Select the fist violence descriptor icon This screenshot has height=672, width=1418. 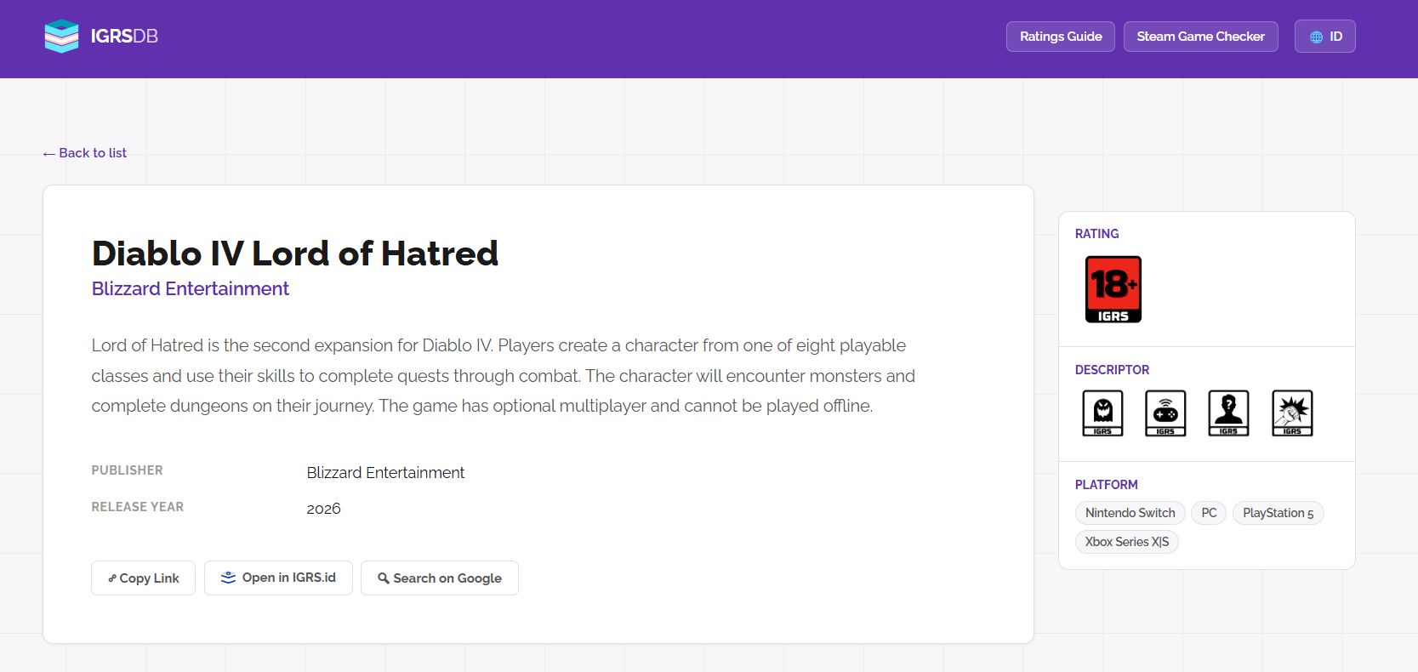pyautogui.click(x=1292, y=413)
